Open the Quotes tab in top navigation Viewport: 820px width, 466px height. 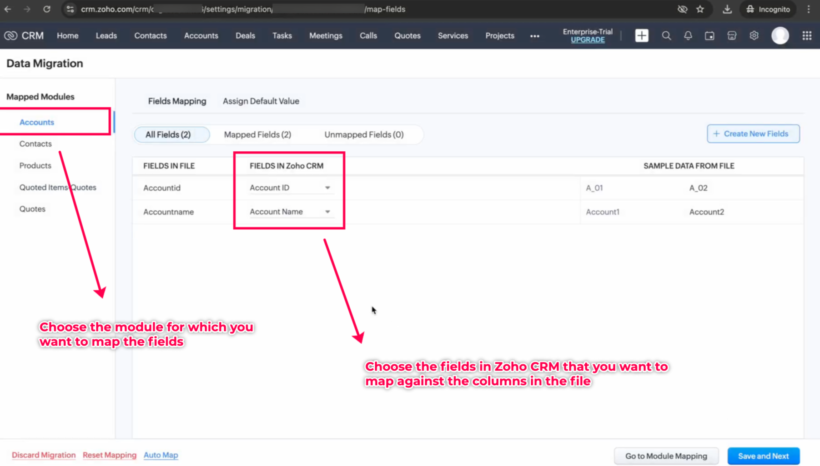coord(407,35)
